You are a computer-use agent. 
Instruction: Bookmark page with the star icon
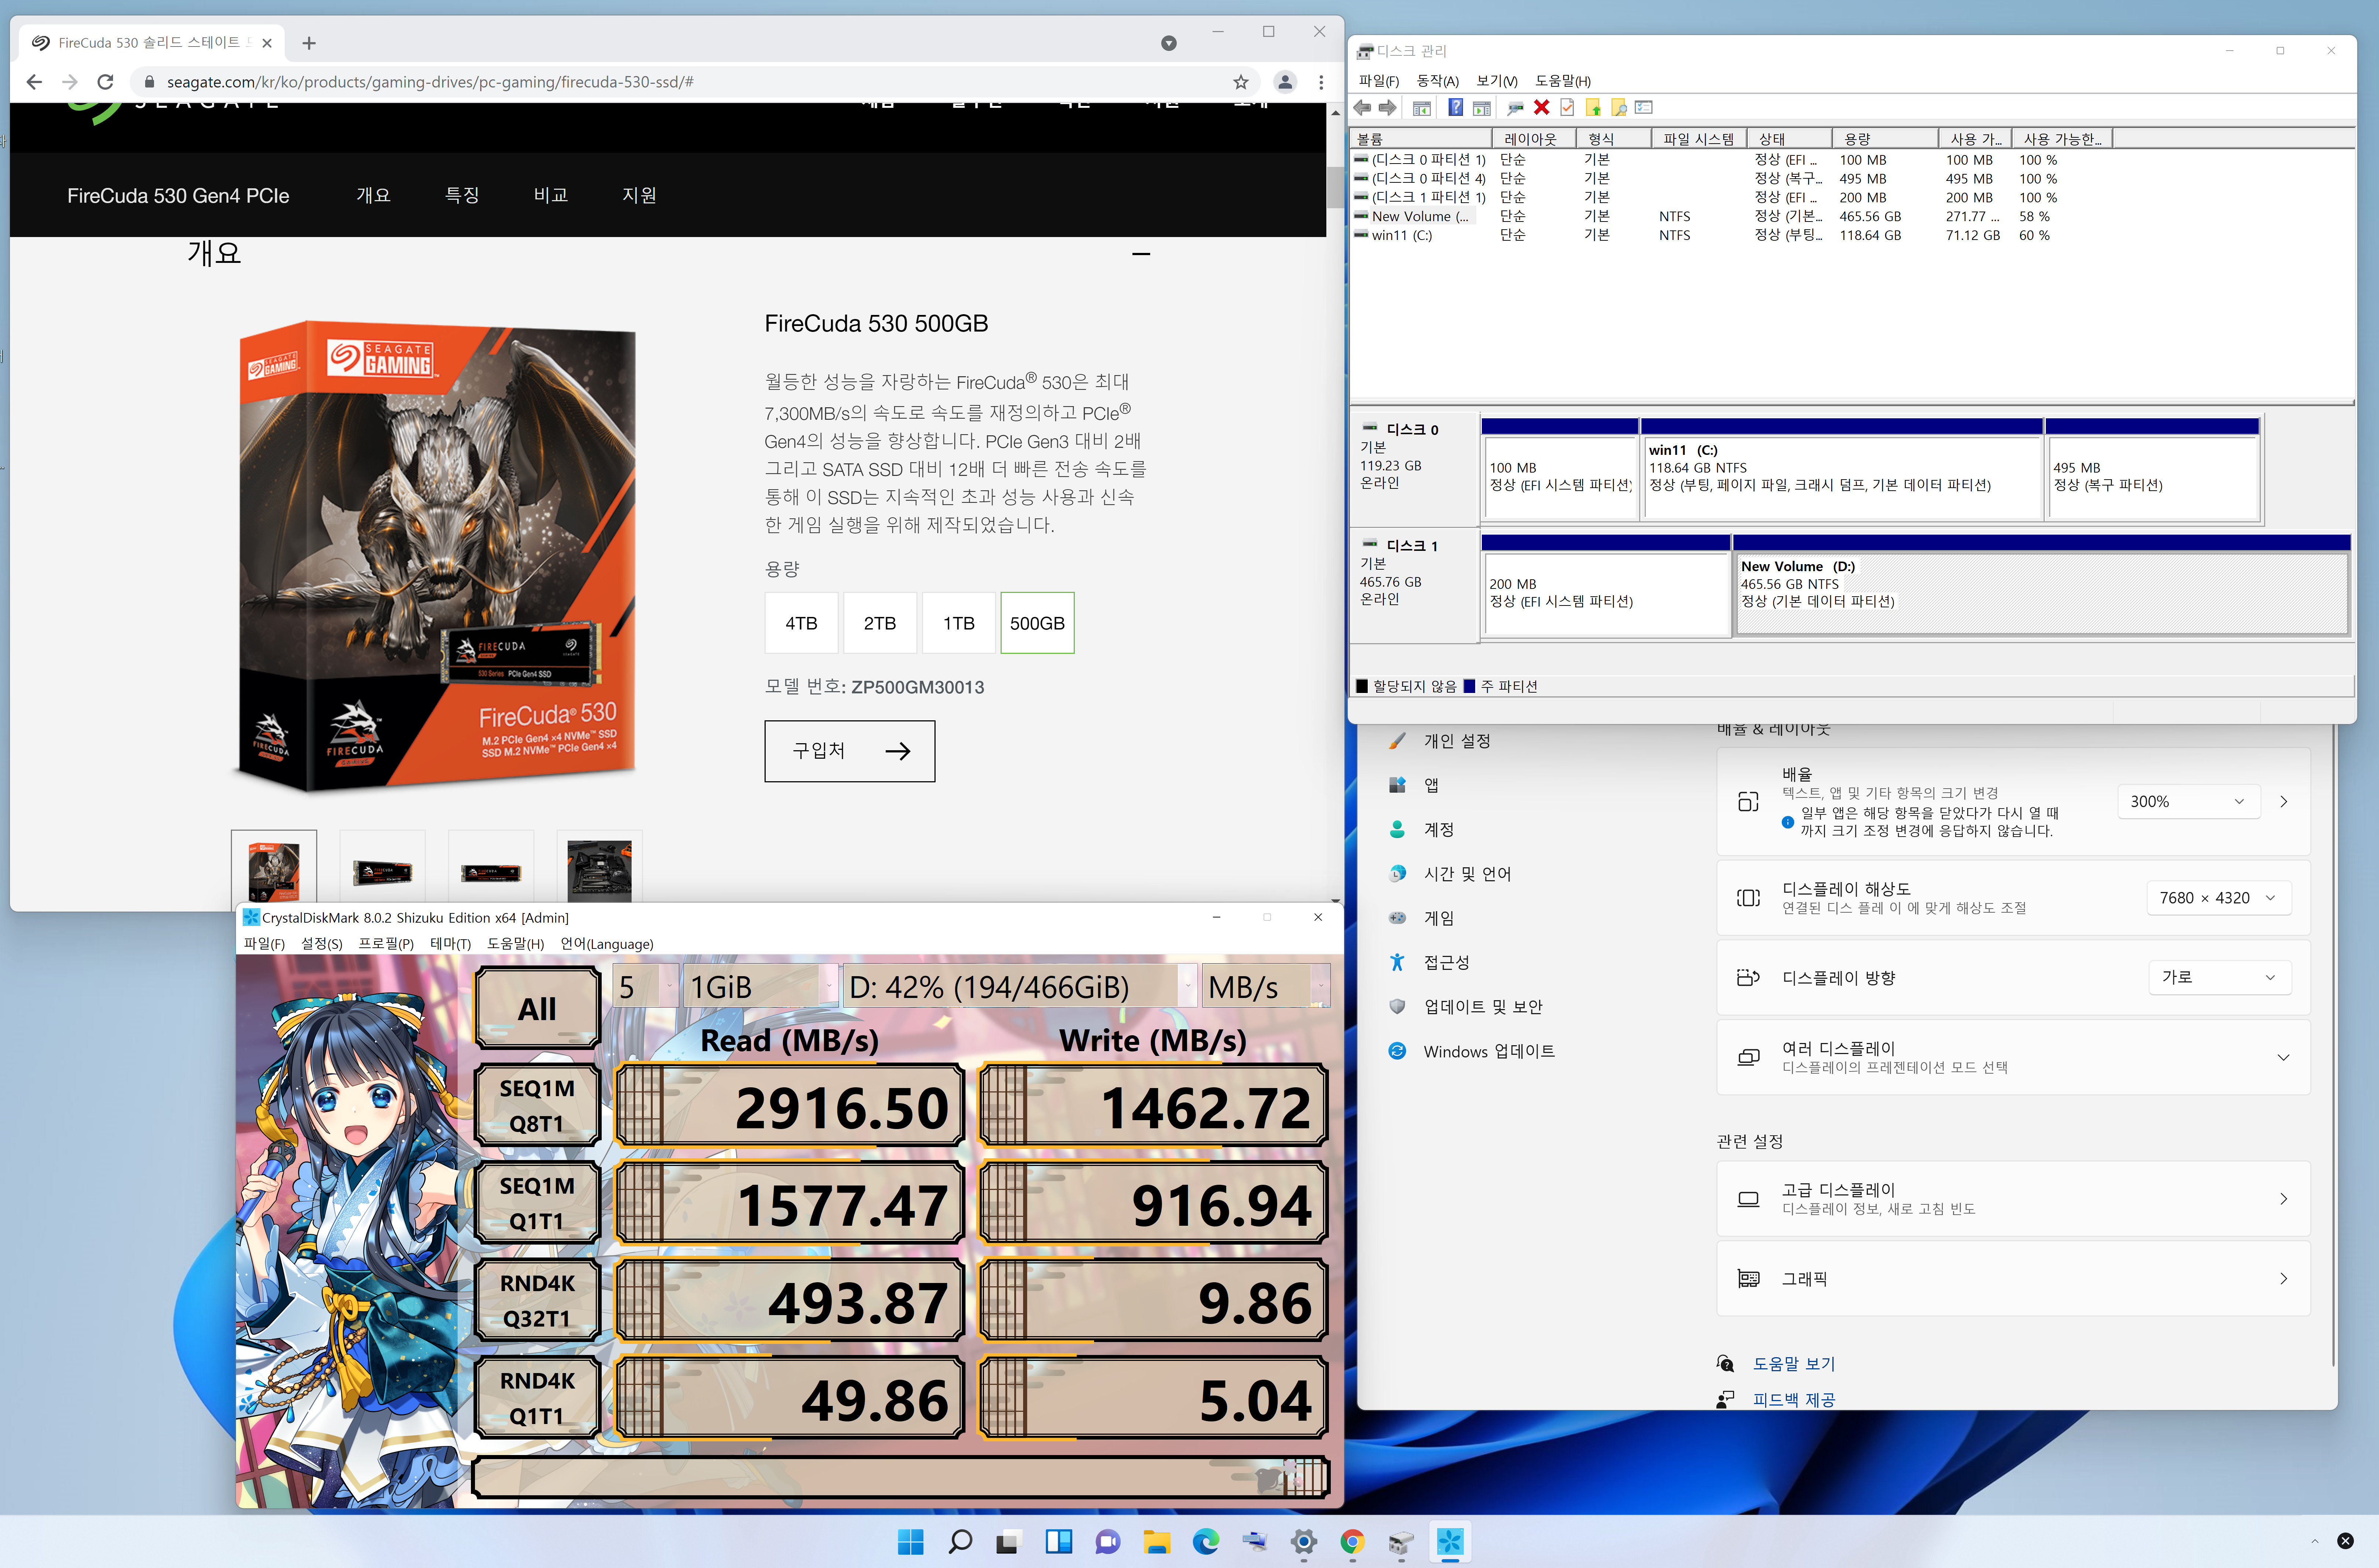[1241, 82]
